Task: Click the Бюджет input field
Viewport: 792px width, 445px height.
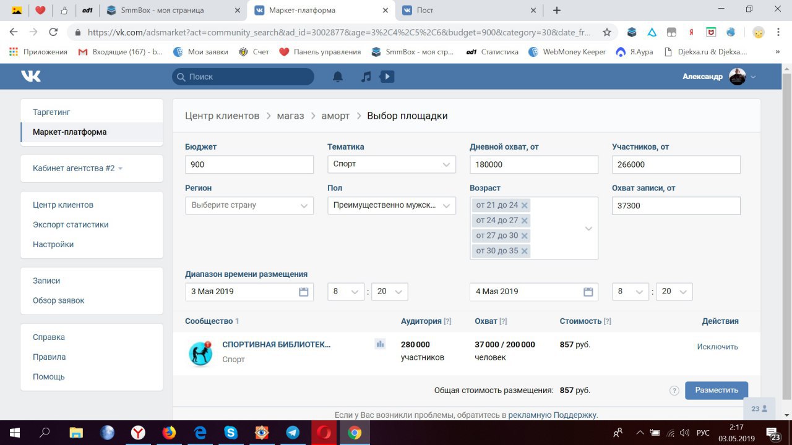Action: [249, 164]
